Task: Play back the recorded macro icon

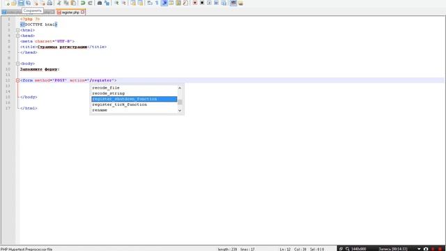Action: pos(209,3)
